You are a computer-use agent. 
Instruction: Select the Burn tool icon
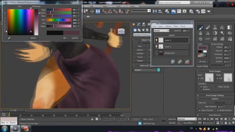click(229, 33)
